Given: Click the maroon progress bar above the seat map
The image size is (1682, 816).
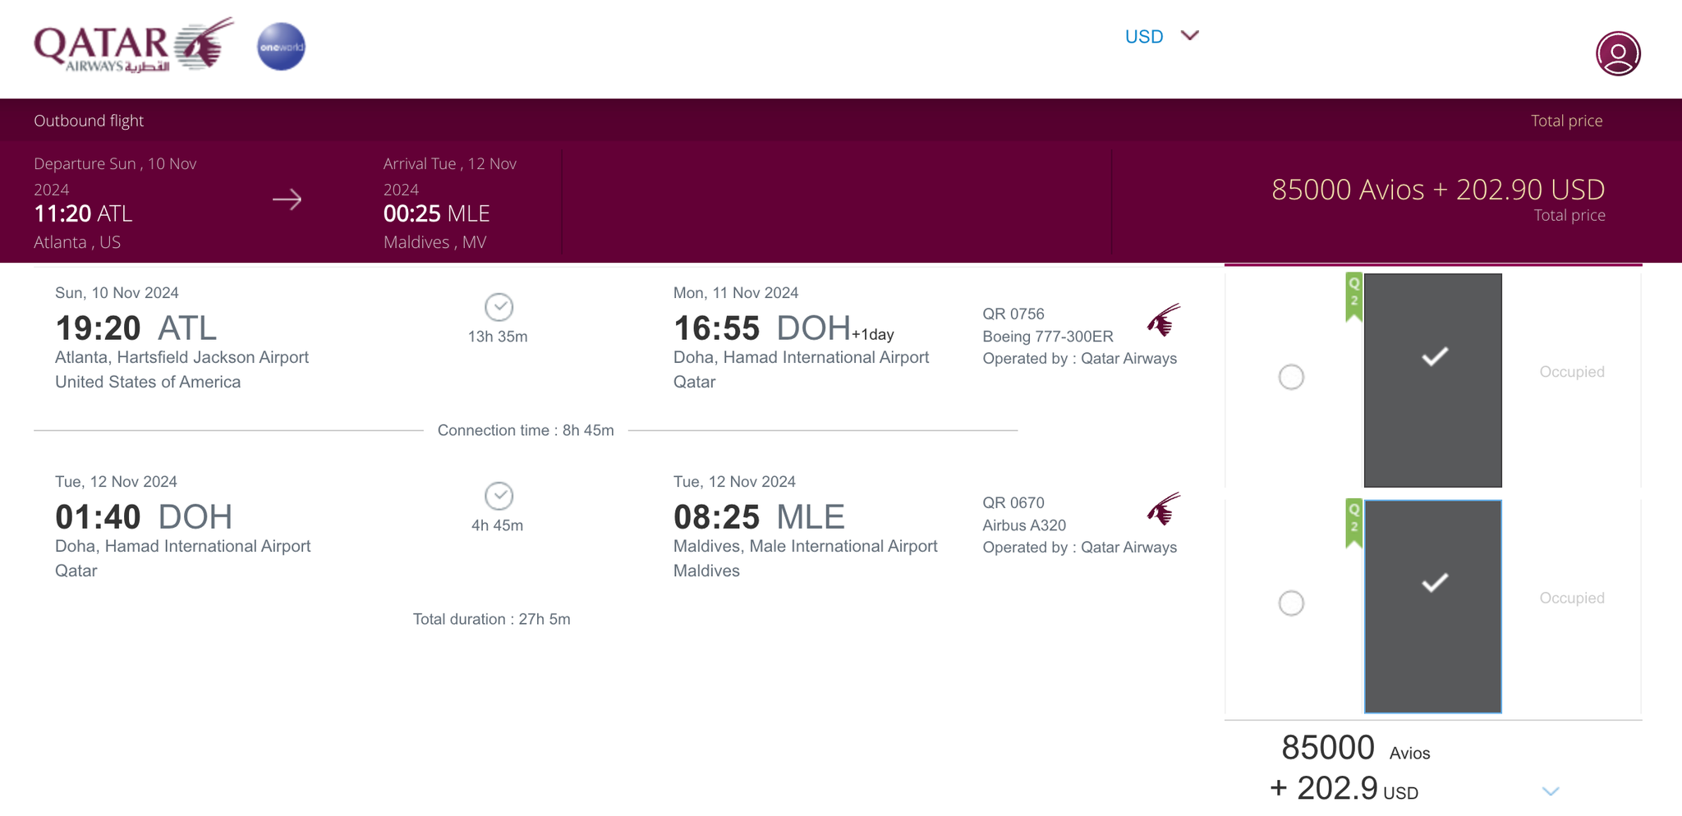Looking at the screenshot, I should click(x=1432, y=264).
